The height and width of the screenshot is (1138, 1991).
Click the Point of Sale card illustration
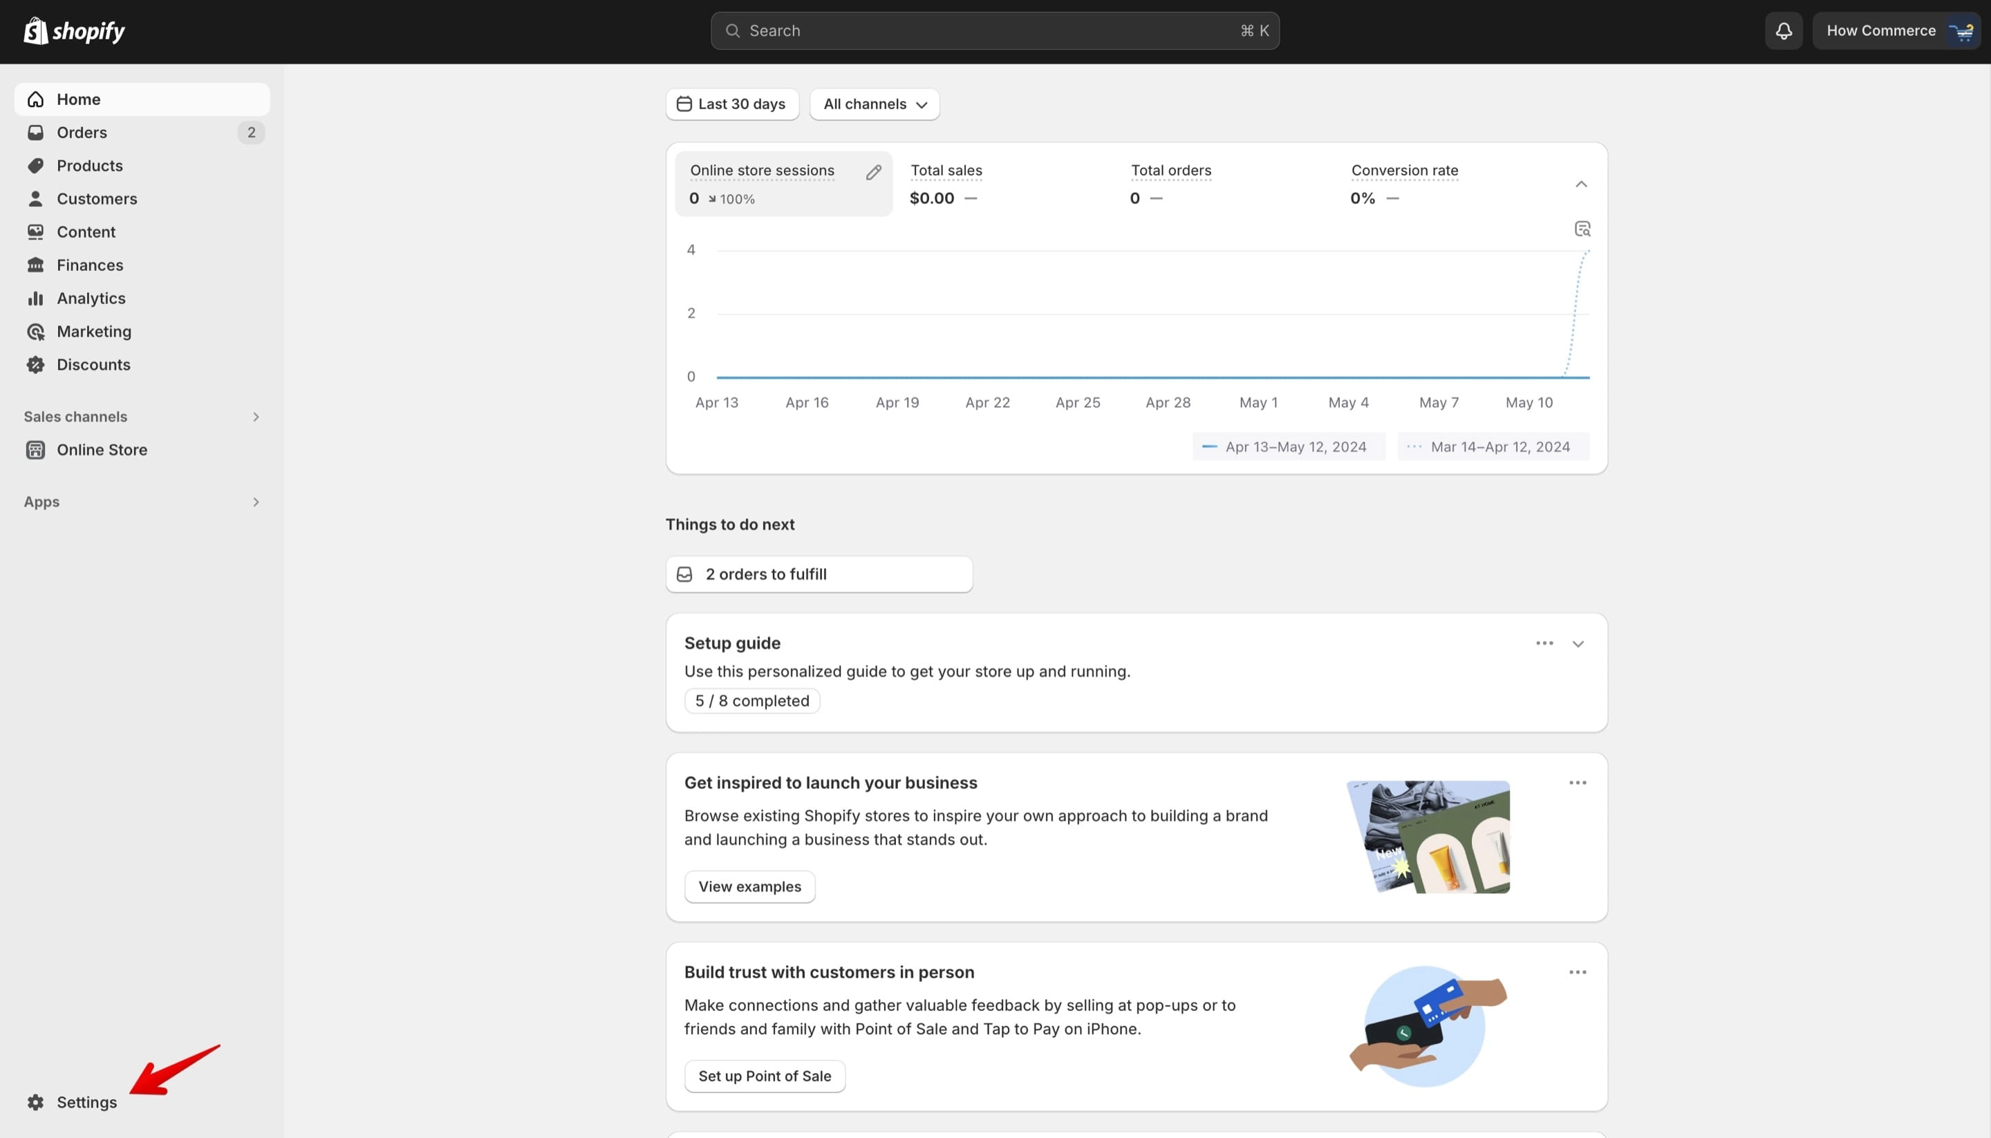click(1428, 1026)
